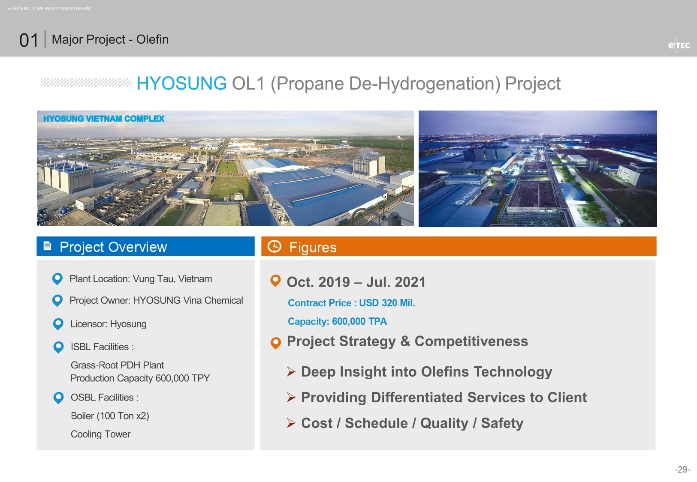
Task: Click the 'HYOSUNG VIETNAM COMPLEX' photo caption
Action: pyautogui.click(x=103, y=119)
